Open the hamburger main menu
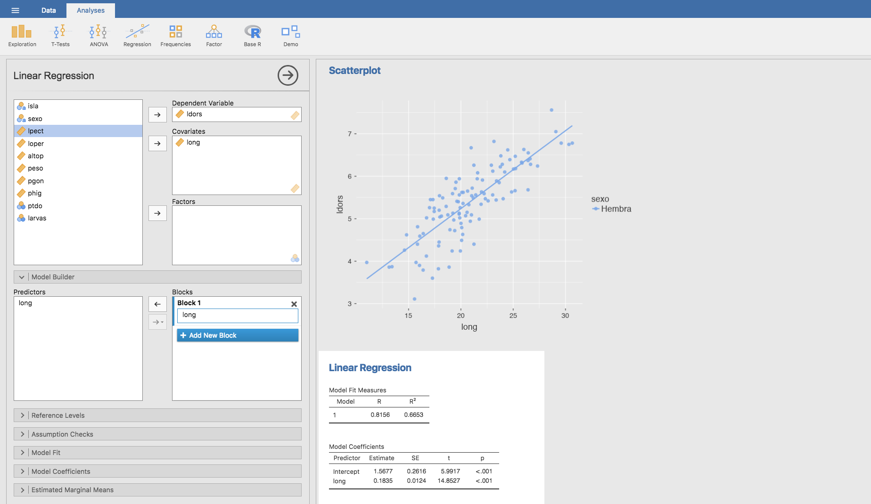Viewport: 871px width, 504px height. (16, 10)
